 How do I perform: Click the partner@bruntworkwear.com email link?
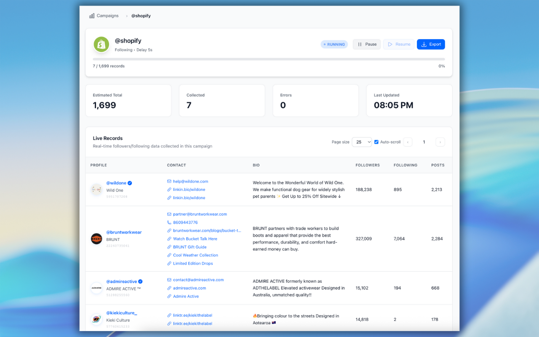pyautogui.click(x=200, y=214)
